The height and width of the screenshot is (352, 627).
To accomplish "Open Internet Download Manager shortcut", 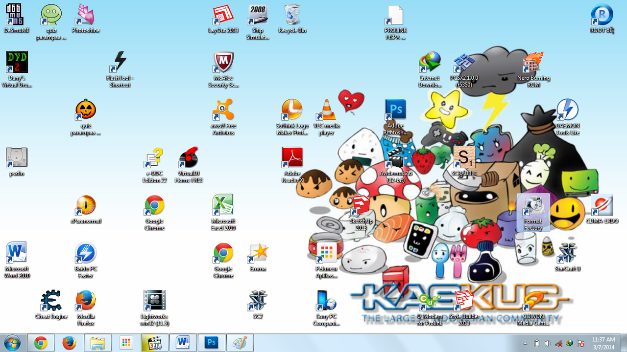I will click(430, 69).
